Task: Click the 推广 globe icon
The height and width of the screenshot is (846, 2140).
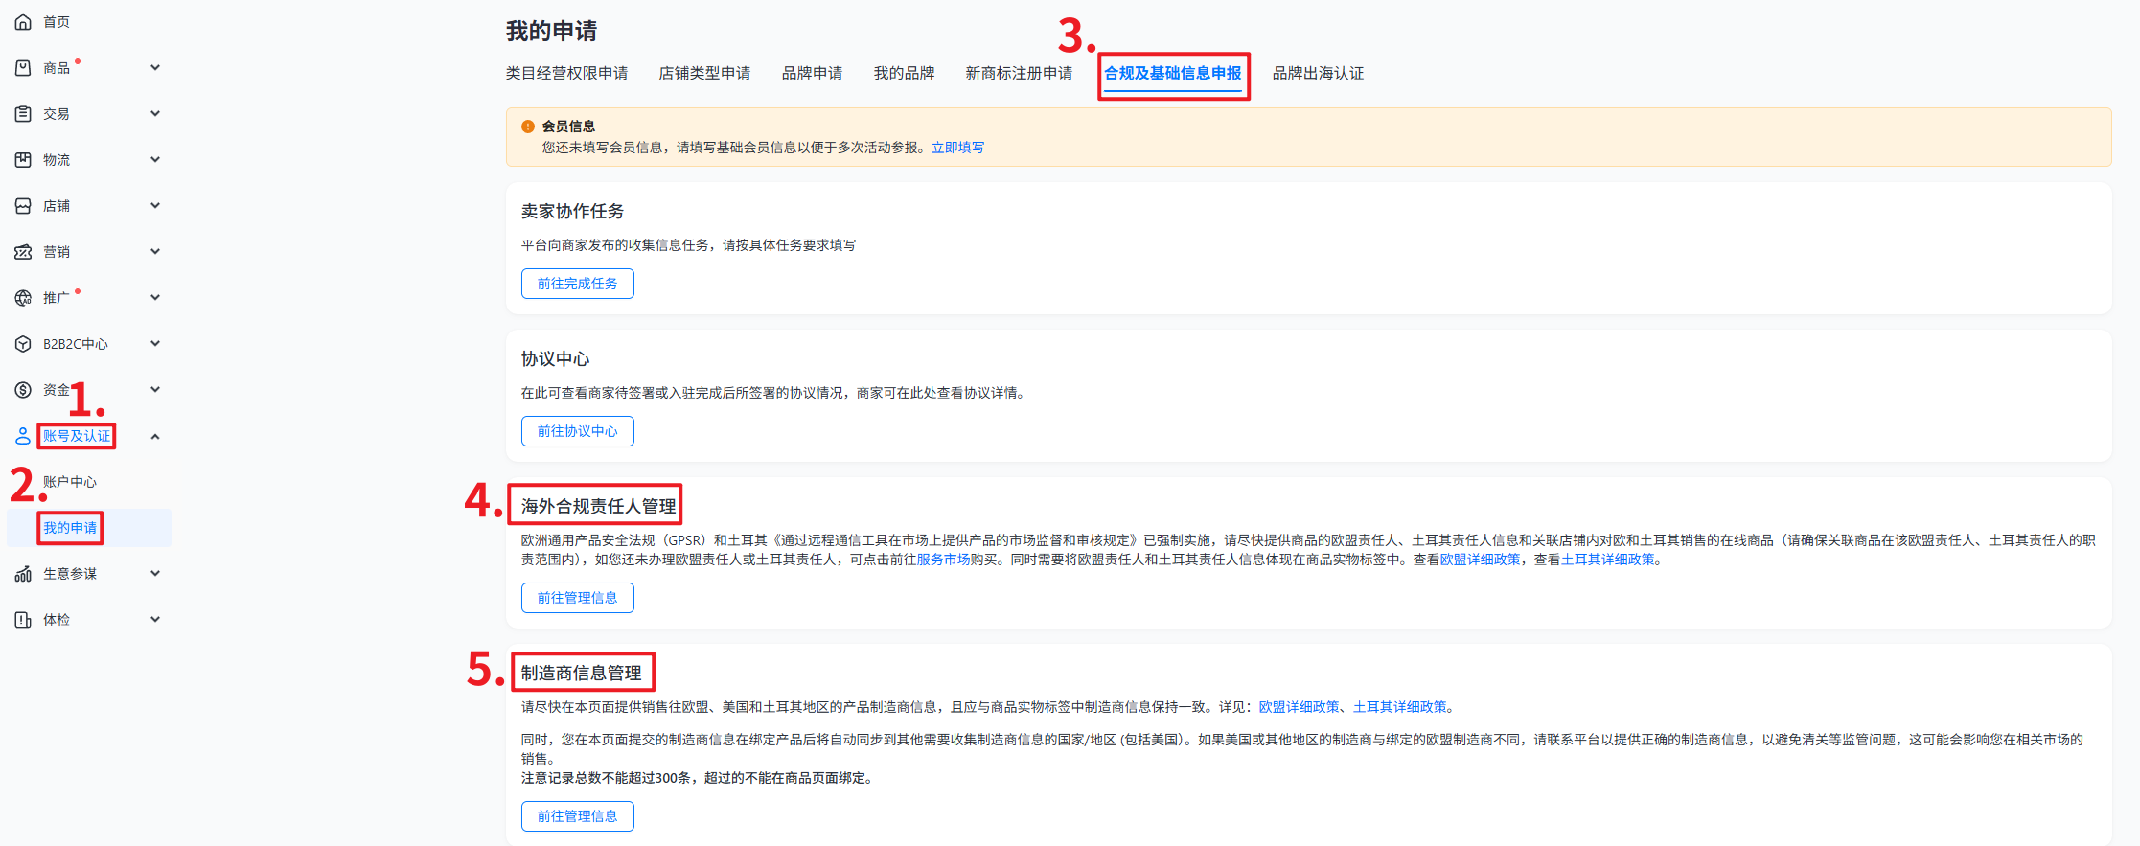Action: click(23, 298)
